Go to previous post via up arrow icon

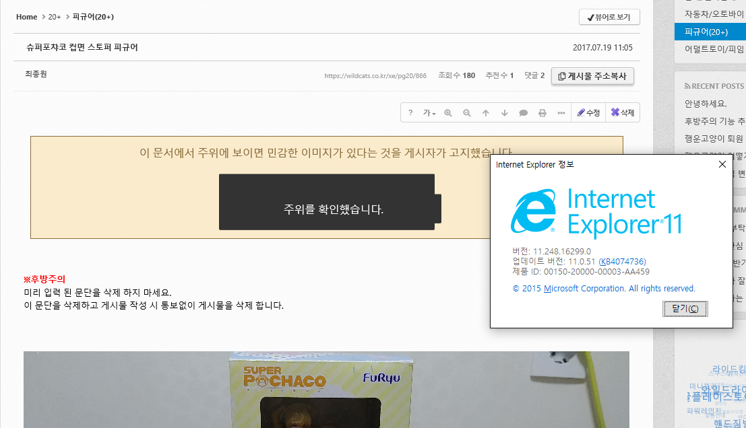coord(486,112)
